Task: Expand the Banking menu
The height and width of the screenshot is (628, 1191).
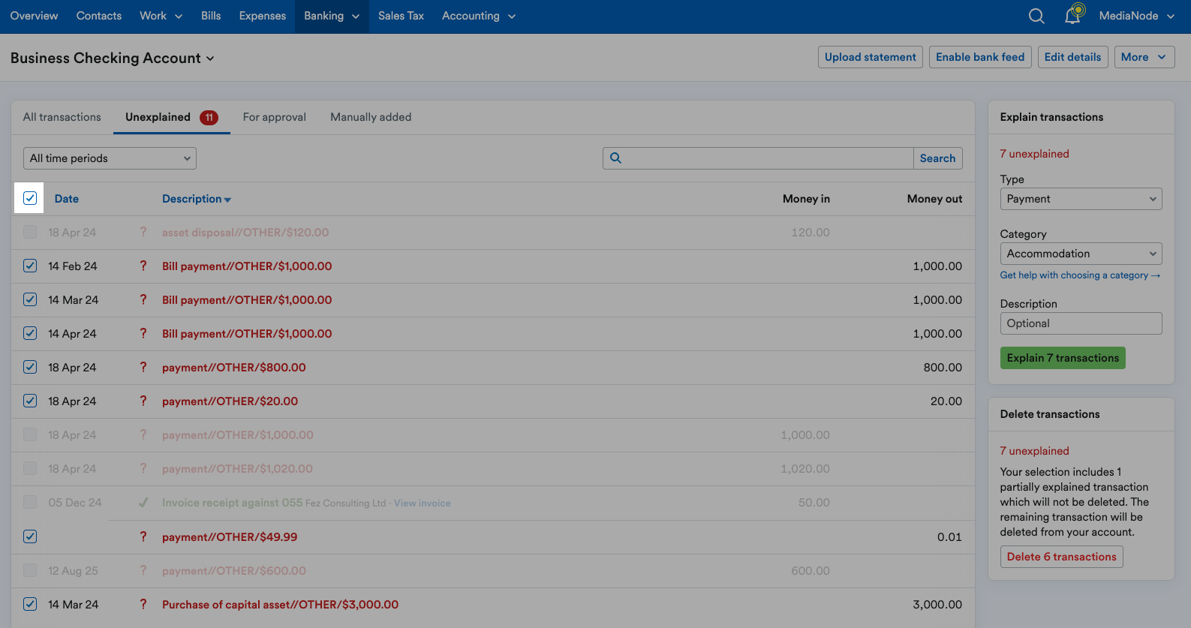Action: click(332, 16)
